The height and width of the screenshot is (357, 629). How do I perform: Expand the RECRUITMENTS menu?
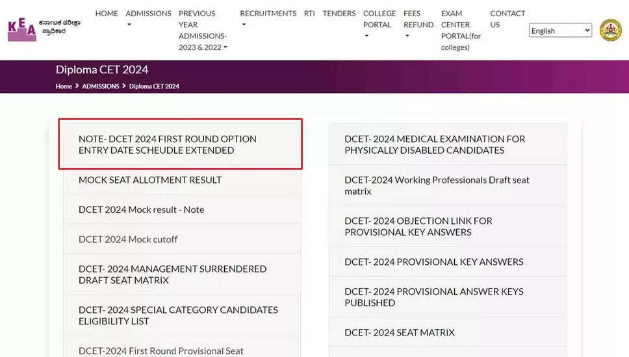tap(268, 19)
